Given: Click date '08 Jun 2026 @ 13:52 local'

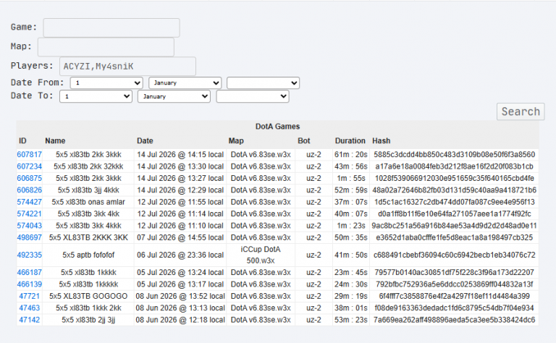Looking at the screenshot, I should (x=180, y=296).
